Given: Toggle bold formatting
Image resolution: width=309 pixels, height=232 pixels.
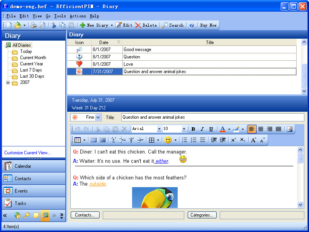Looking at the screenshot, I should coord(194,129).
